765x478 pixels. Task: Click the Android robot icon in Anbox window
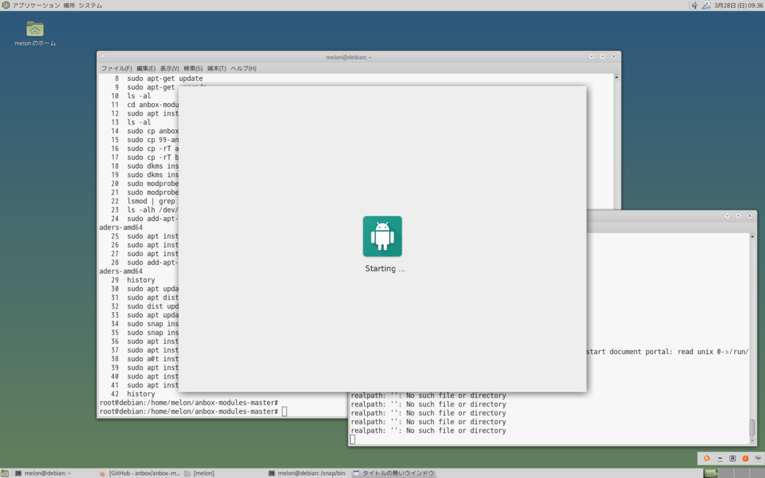(x=382, y=236)
